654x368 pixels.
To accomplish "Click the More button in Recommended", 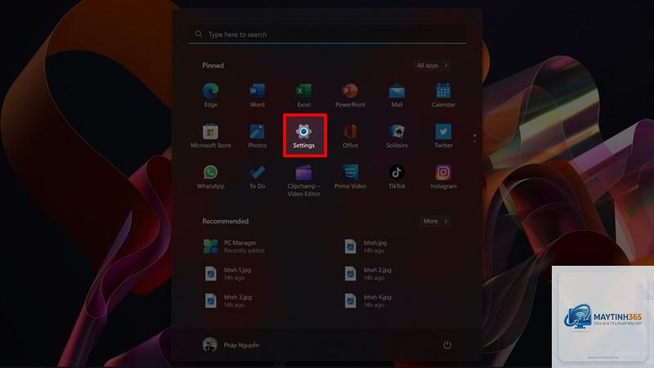I will 436,221.
